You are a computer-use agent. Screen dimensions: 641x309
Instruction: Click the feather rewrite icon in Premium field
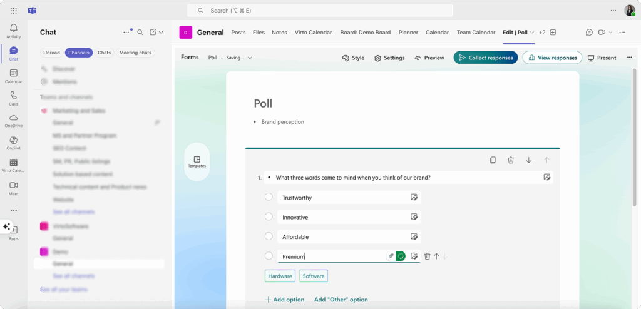tap(391, 256)
